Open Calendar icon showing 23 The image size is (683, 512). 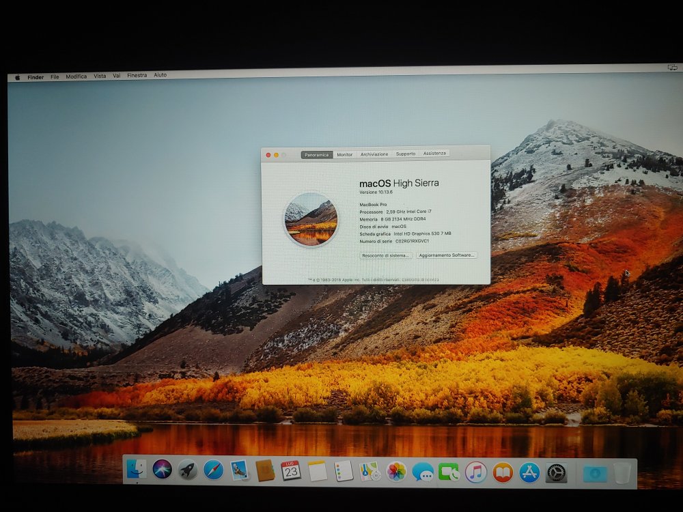[x=290, y=470]
